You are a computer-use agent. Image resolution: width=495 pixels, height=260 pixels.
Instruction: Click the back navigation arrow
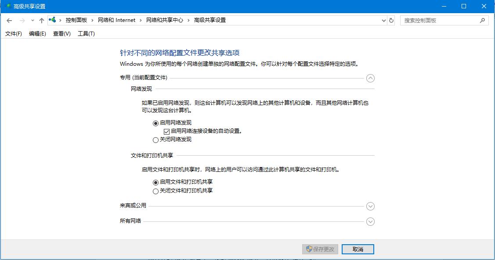pos(8,20)
